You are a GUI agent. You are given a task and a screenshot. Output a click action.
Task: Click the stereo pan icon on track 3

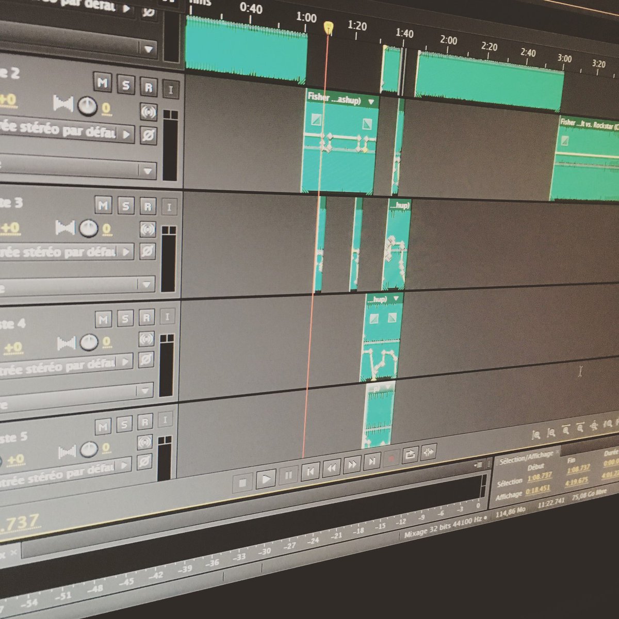(65, 227)
